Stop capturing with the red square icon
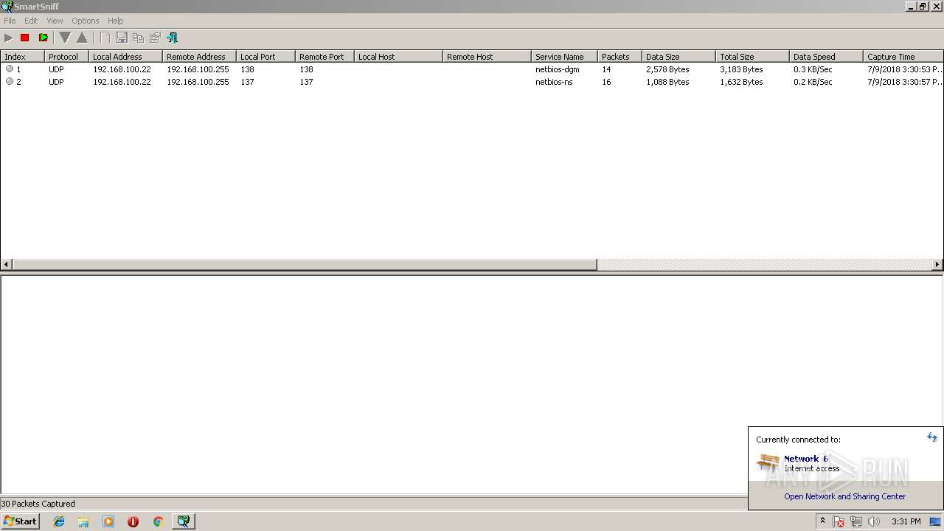 point(24,38)
